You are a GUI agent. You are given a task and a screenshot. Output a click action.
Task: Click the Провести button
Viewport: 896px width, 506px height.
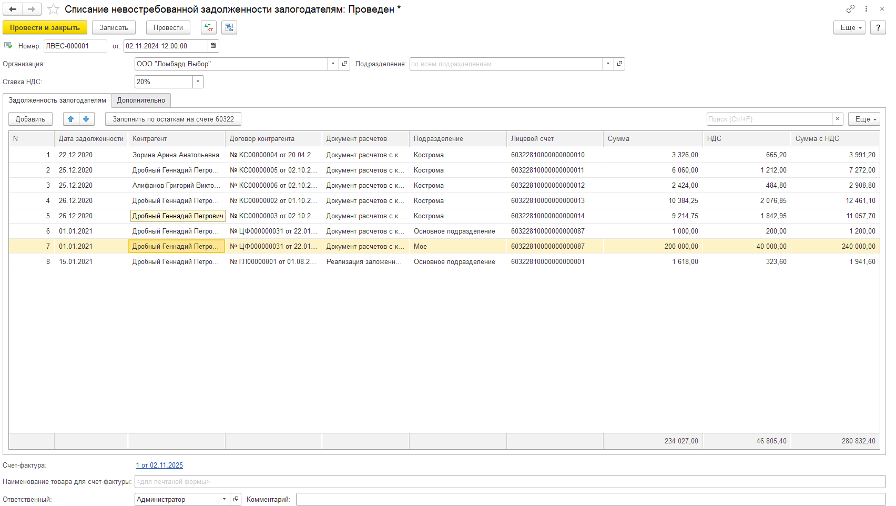[168, 28]
